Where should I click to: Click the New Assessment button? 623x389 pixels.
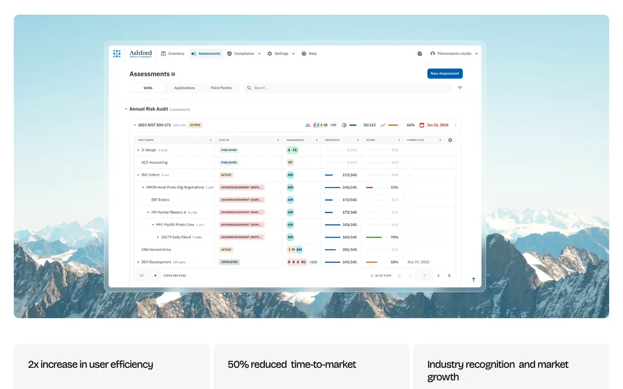[x=445, y=74]
